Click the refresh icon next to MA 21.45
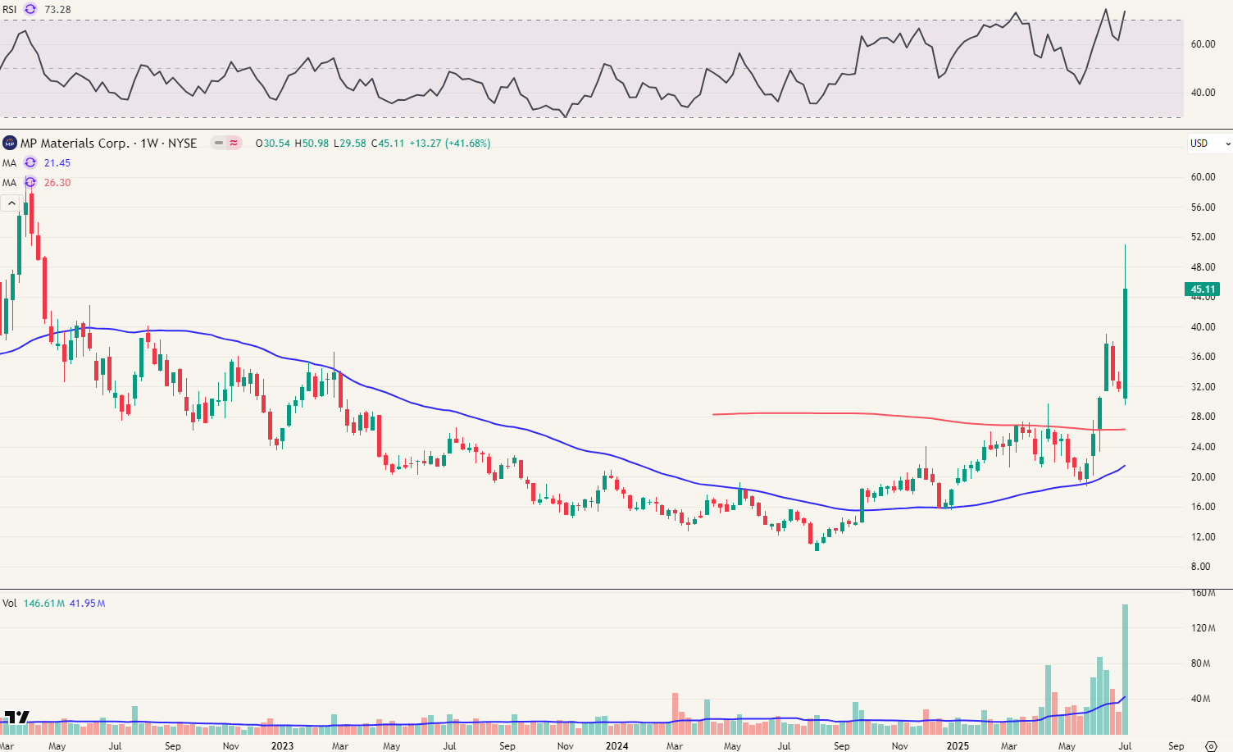Viewport: 1233px width, 752px height. (x=30, y=162)
